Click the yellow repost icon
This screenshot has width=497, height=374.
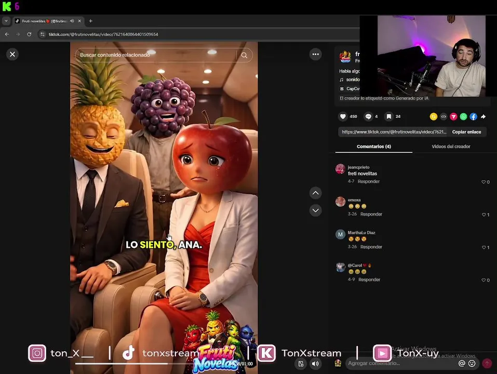click(433, 117)
